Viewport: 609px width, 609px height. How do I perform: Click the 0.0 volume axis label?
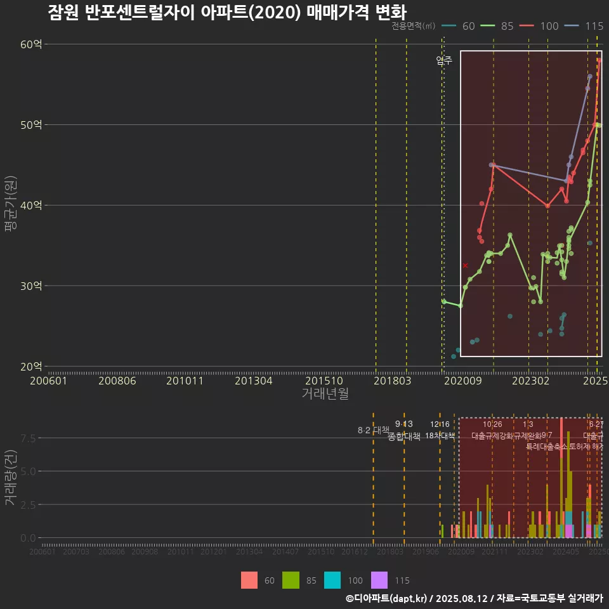tap(28, 539)
